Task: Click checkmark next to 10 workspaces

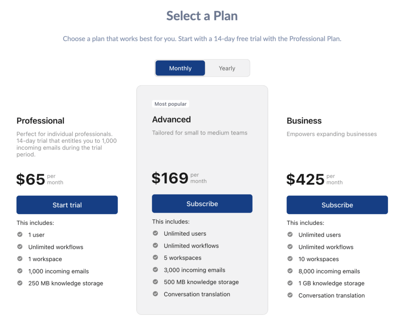Action: 290,259
